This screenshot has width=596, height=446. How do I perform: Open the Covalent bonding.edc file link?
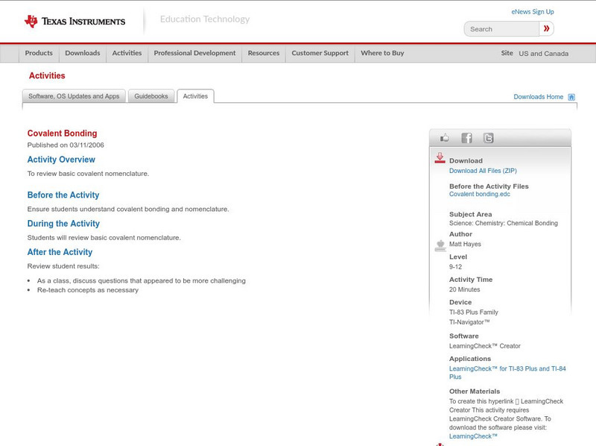(479, 194)
